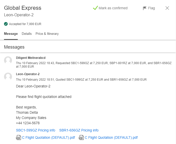This screenshot has height=144, width=176.
Task: Switch to the Details tab
Action: point(27,34)
